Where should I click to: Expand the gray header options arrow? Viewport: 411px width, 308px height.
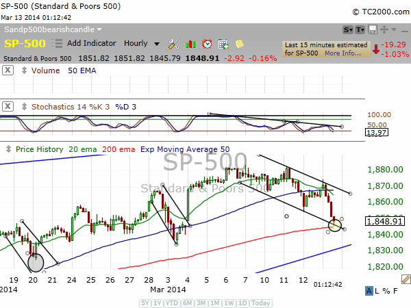coord(394,29)
